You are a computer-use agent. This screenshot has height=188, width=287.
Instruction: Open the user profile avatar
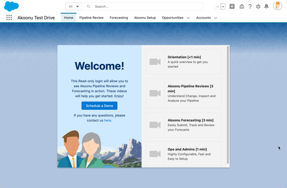coord(277,6)
